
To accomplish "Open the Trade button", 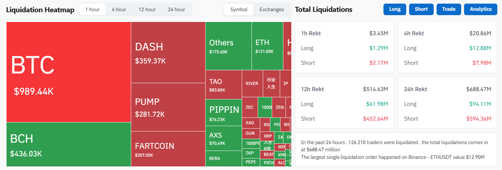I will [x=449, y=9].
